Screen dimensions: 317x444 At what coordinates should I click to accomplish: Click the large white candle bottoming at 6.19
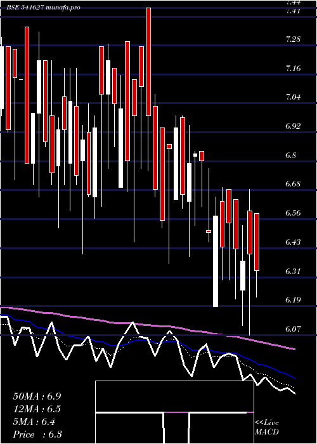pyautogui.click(x=216, y=261)
